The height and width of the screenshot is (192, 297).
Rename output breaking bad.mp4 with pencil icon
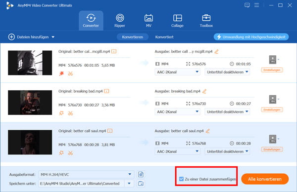pos(204,91)
